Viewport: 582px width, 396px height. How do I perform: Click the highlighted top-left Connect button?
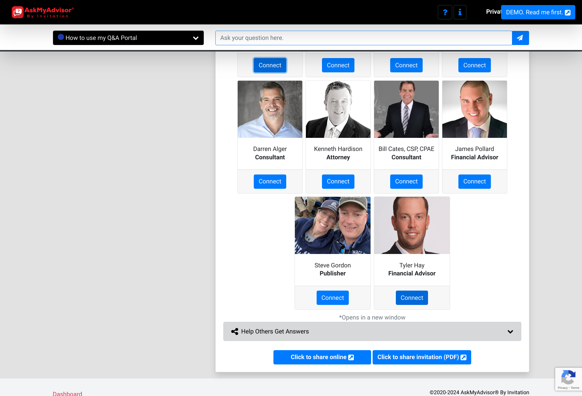point(270,65)
